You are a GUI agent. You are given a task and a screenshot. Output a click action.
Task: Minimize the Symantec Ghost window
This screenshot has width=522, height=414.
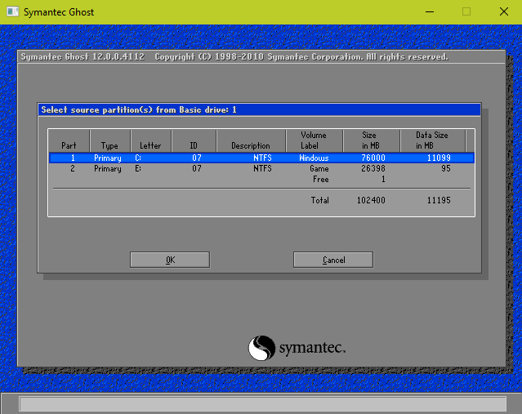coord(430,11)
